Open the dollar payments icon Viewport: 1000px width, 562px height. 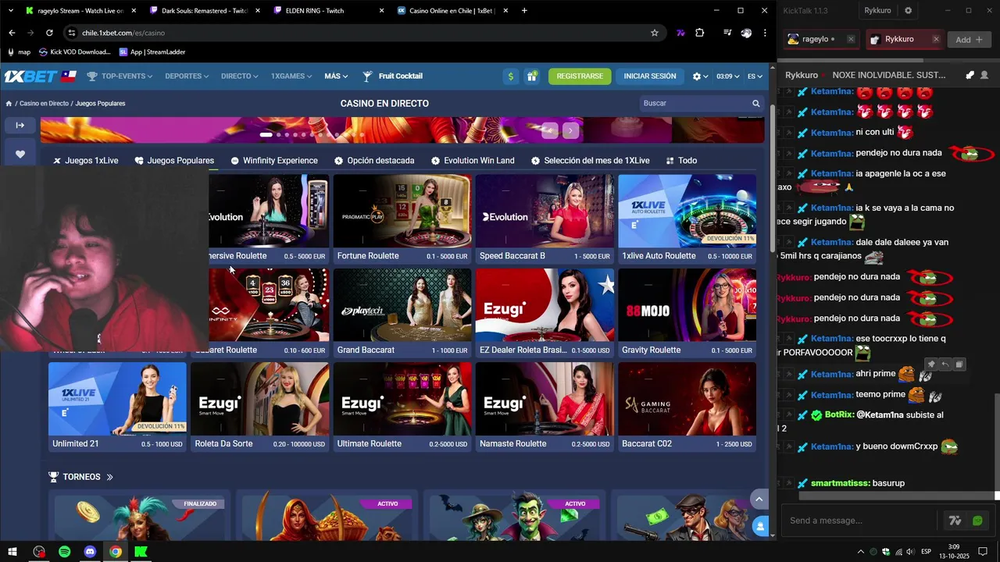511,76
